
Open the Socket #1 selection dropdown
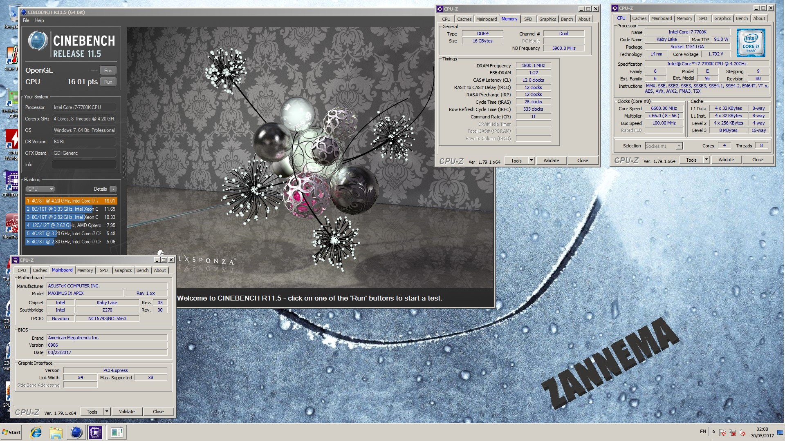664,146
